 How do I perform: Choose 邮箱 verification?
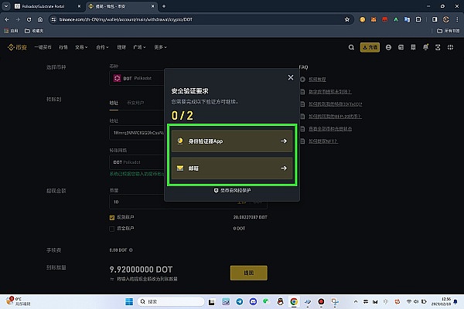click(232, 168)
